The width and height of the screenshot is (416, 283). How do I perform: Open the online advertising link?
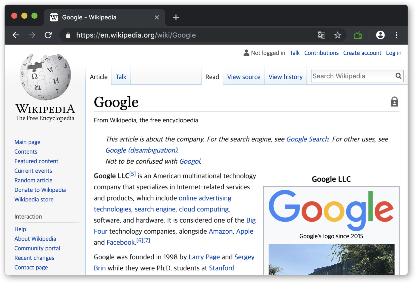[x=205, y=198]
